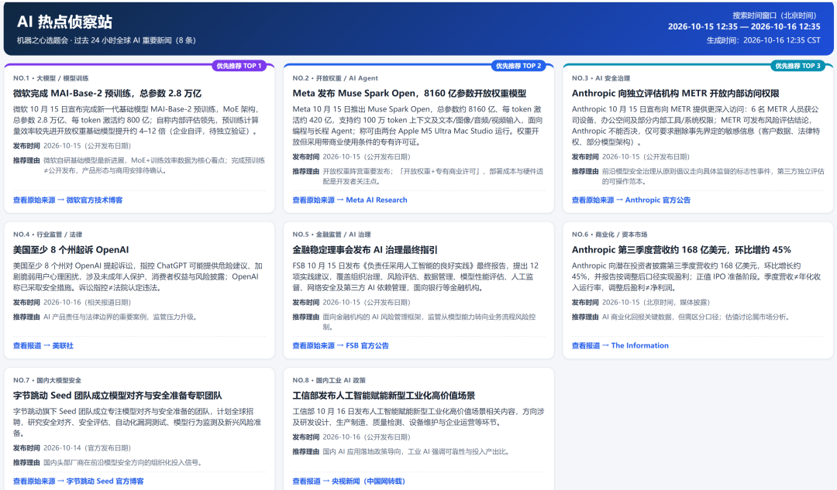The image size is (837, 490).
Task: Click the summary paragraph of the METR card
Action: [x=696, y=126]
